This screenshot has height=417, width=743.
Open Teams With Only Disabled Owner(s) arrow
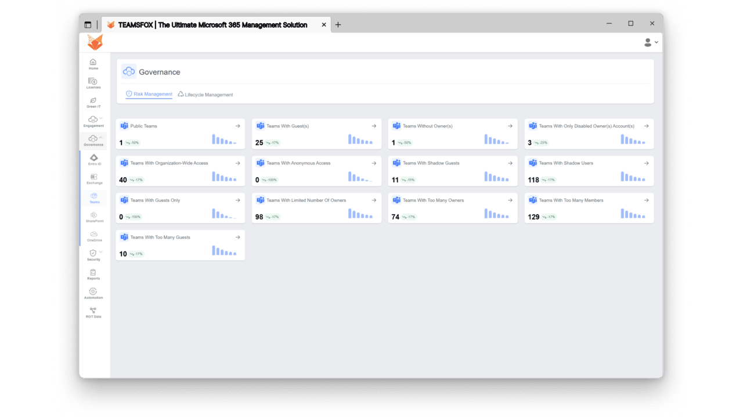646,126
